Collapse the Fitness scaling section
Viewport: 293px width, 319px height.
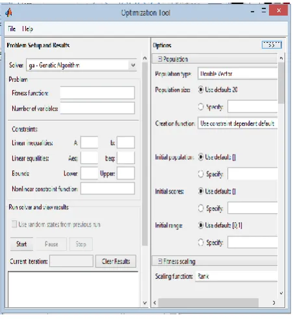(x=160, y=261)
